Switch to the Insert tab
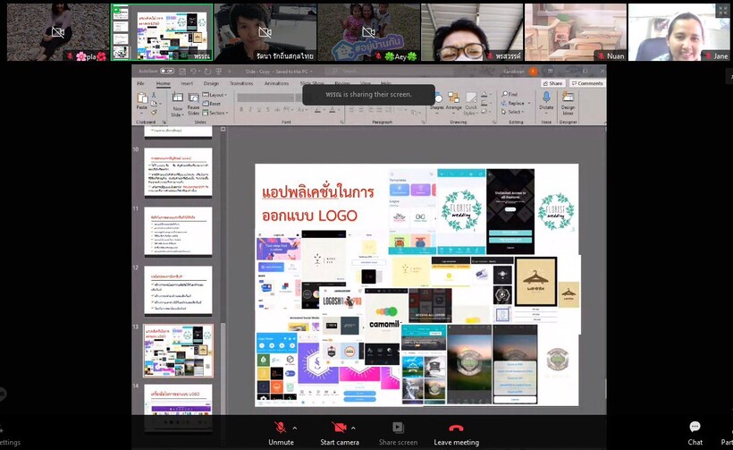 187,83
